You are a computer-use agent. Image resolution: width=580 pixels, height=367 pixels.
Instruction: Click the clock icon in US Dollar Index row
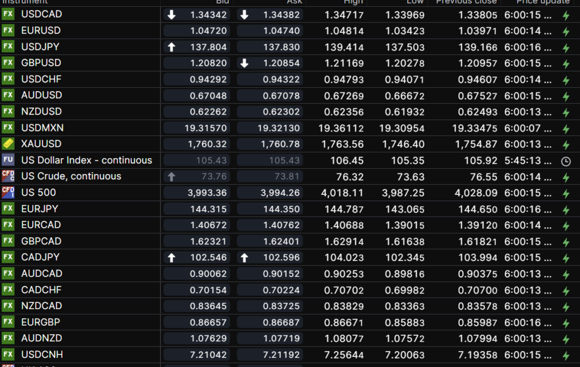565,161
